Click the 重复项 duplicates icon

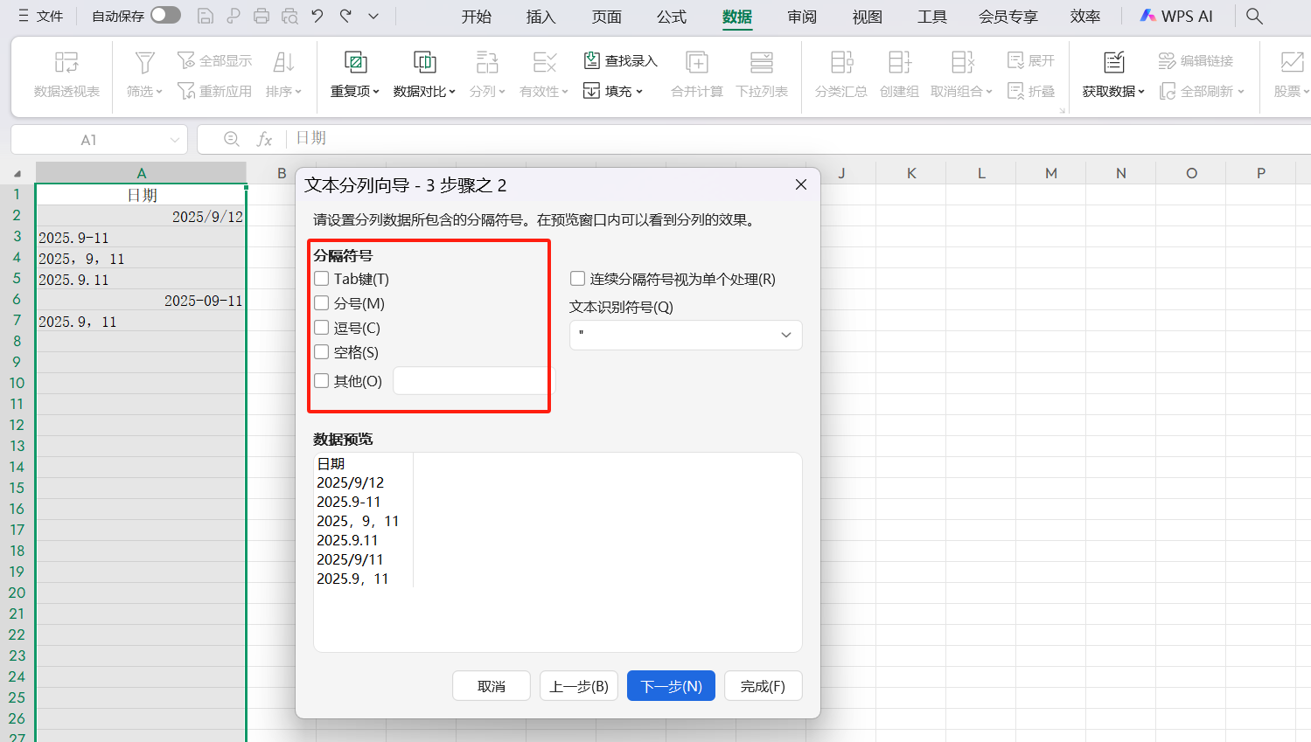[355, 63]
